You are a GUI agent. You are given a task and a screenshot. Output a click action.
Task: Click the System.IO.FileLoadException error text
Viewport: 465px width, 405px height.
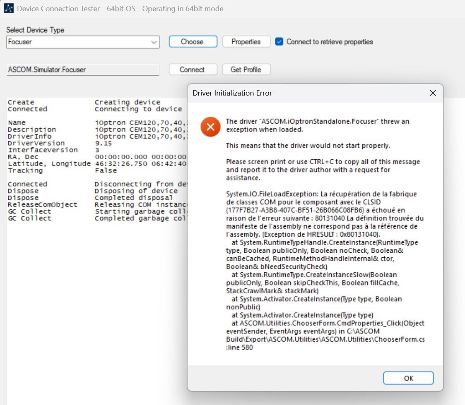(325, 214)
